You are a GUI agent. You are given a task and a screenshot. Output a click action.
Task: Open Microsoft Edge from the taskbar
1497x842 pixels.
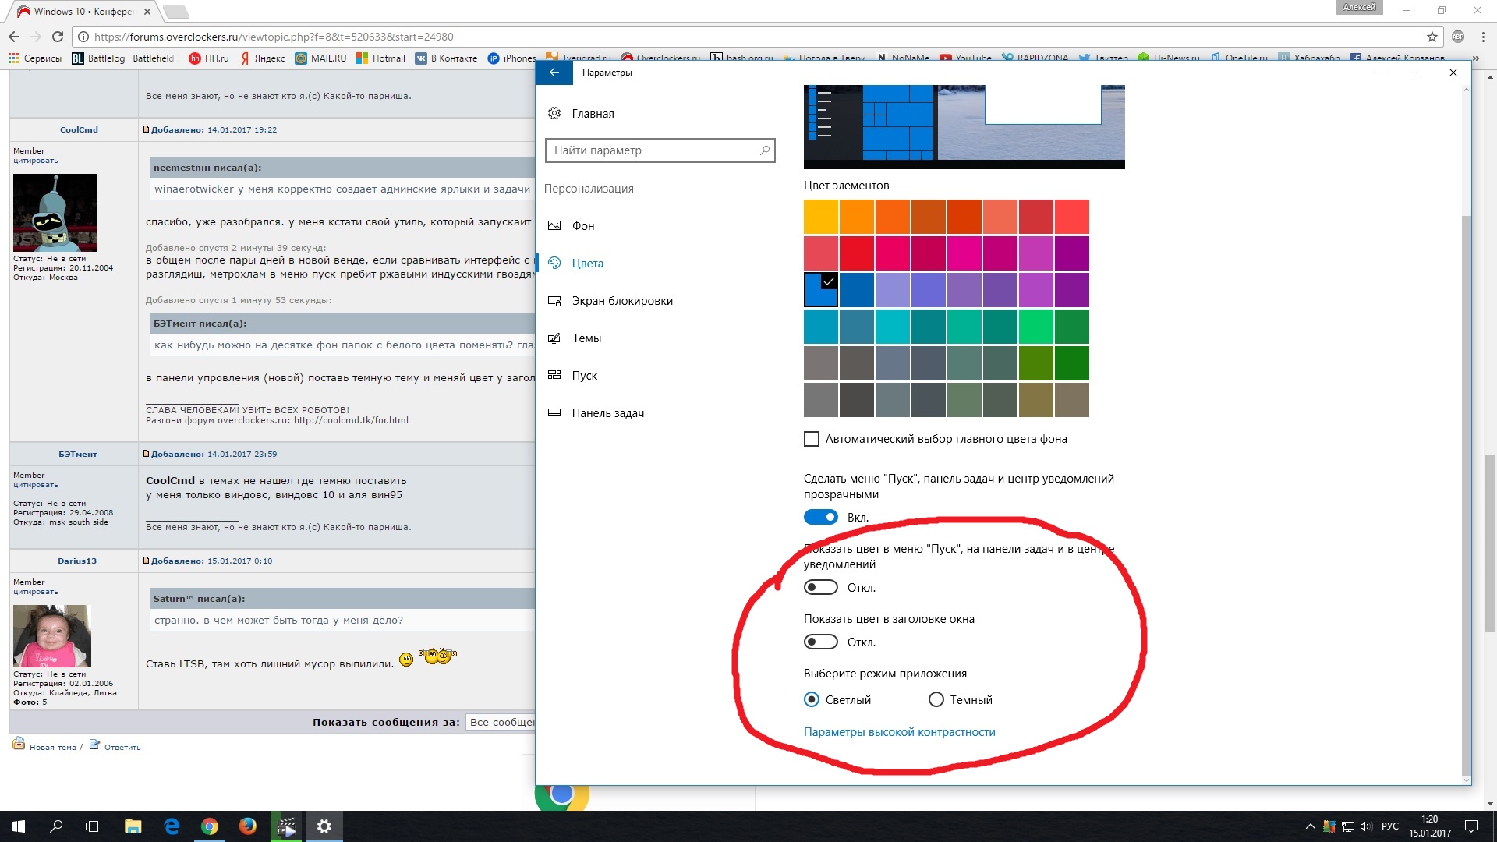tap(172, 826)
